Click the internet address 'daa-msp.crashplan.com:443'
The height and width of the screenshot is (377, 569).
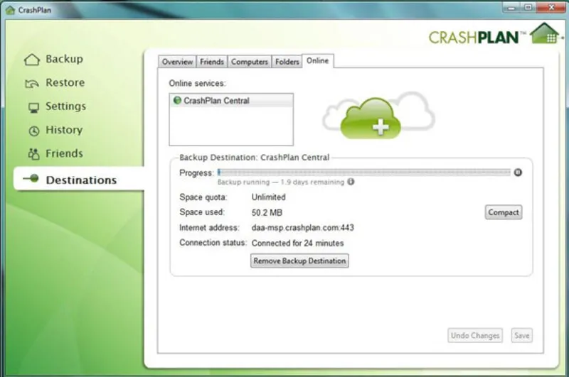tap(303, 228)
